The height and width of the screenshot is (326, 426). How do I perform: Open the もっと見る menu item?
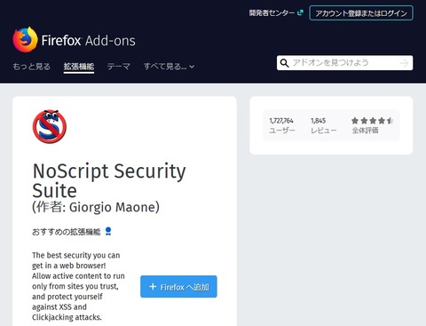(31, 67)
